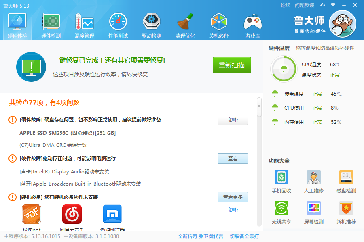The image size is (364, 242).
Task: Open the title bar dropdown menu arrow
Action: click(x=333, y=5)
